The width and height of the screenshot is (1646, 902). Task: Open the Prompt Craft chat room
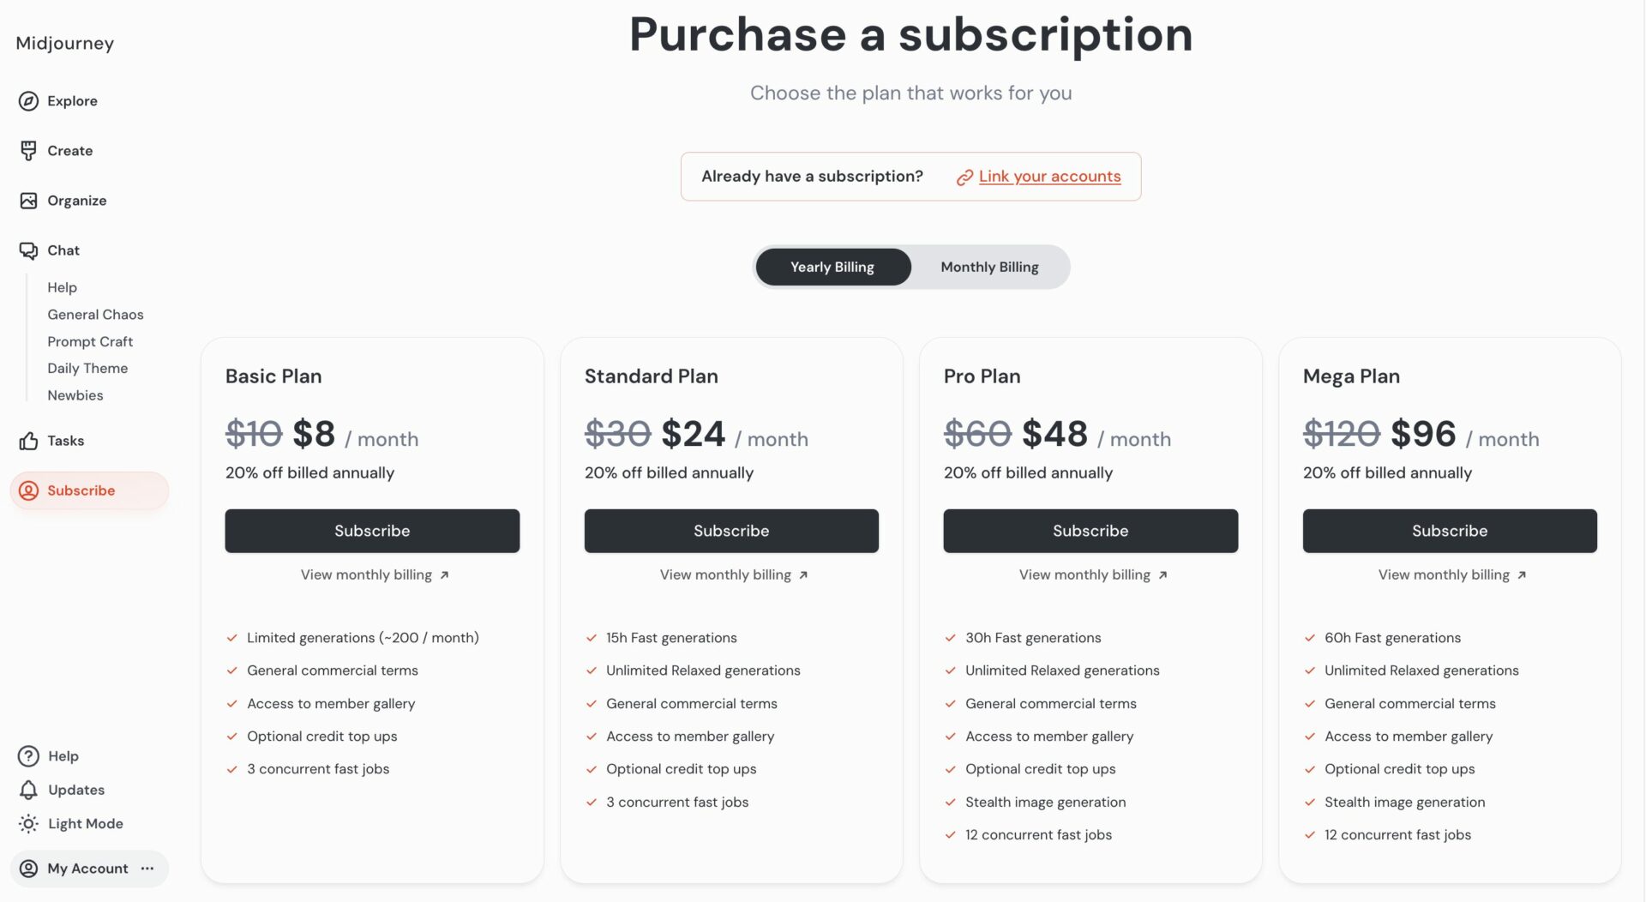pos(90,341)
